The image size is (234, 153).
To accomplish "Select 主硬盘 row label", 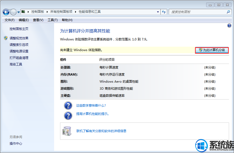I will click(66, 96).
